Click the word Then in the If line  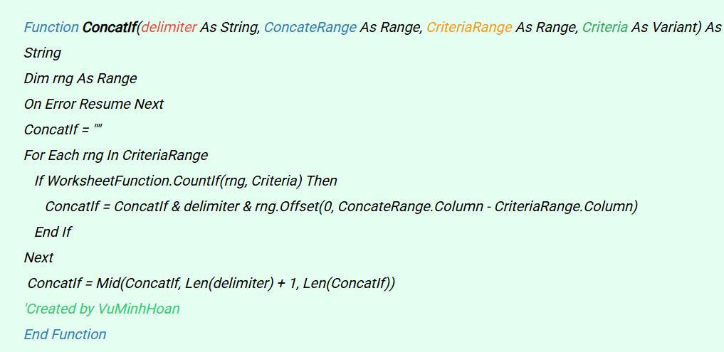point(322,181)
